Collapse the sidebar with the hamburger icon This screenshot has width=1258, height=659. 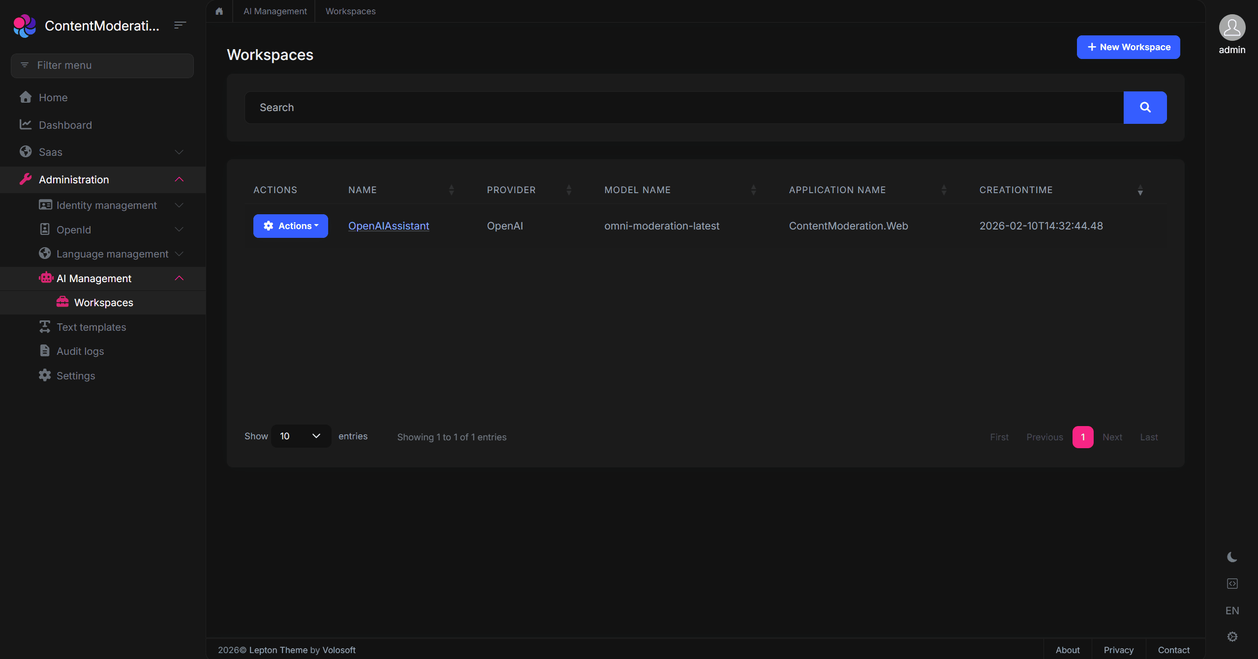coord(179,25)
